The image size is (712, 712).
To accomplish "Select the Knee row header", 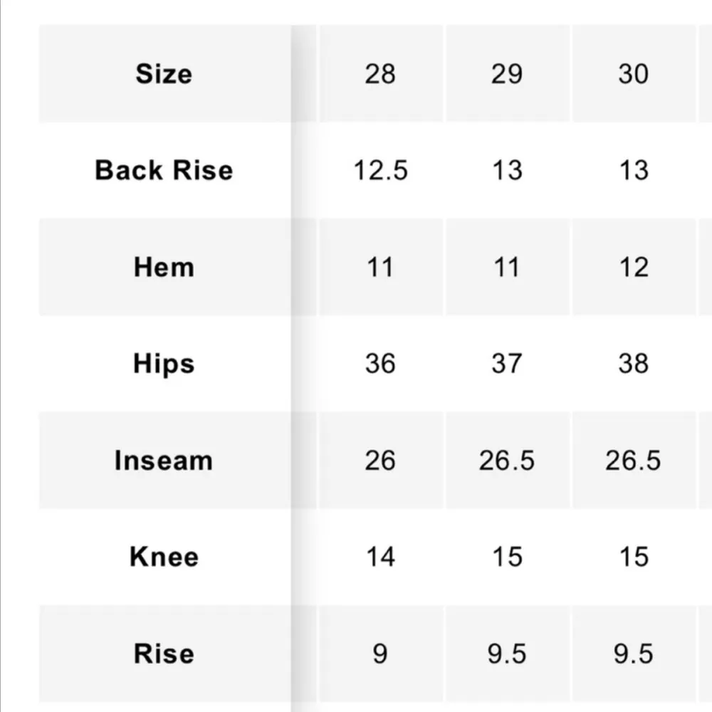I will coord(164,557).
